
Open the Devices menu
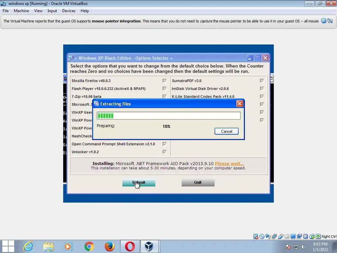tap(69, 11)
